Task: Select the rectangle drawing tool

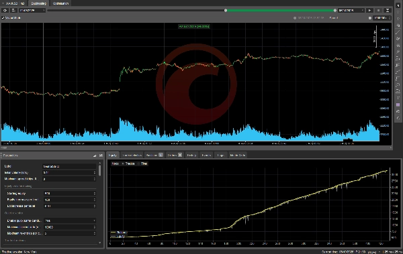Action: [x=398, y=78]
